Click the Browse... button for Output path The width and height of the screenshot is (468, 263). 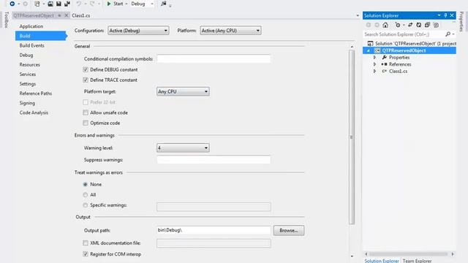[289, 231]
